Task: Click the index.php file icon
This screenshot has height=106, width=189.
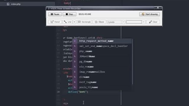Action: tap(8, 4)
